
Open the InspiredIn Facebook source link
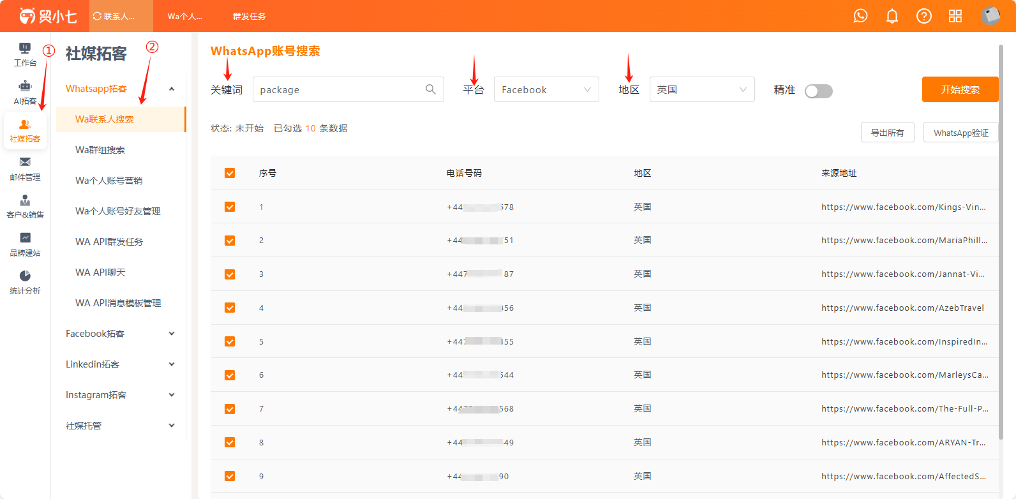(x=904, y=341)
